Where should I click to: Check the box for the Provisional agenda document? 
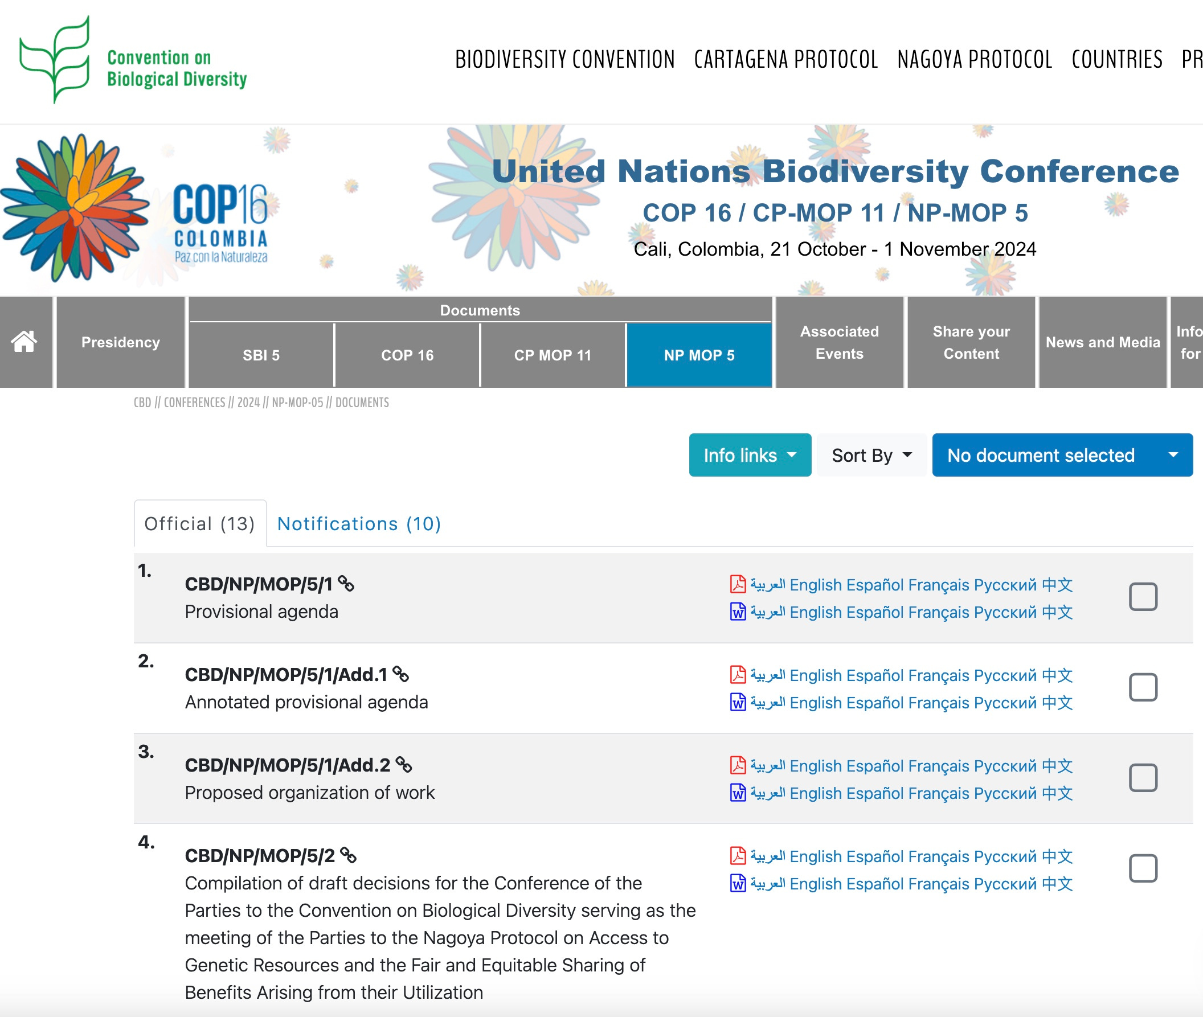pyautogui.click(x=1143, y=597)
